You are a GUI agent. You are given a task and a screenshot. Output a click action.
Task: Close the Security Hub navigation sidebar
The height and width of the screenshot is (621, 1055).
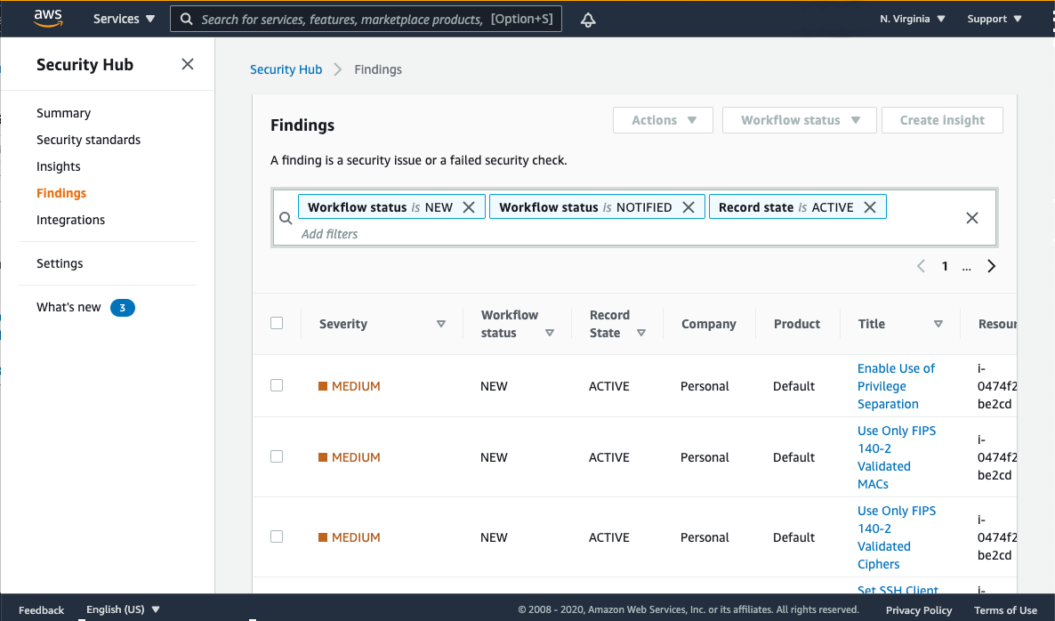pos(187,64)
